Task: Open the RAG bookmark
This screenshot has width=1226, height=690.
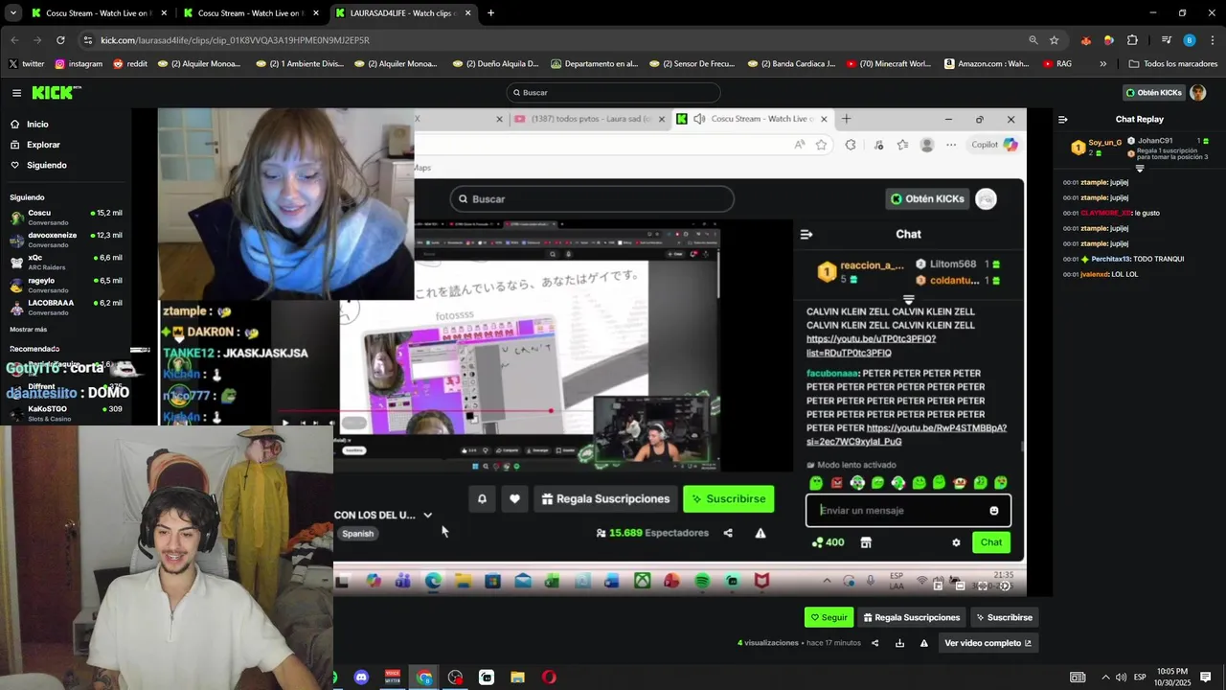Action: [1057, 64]
